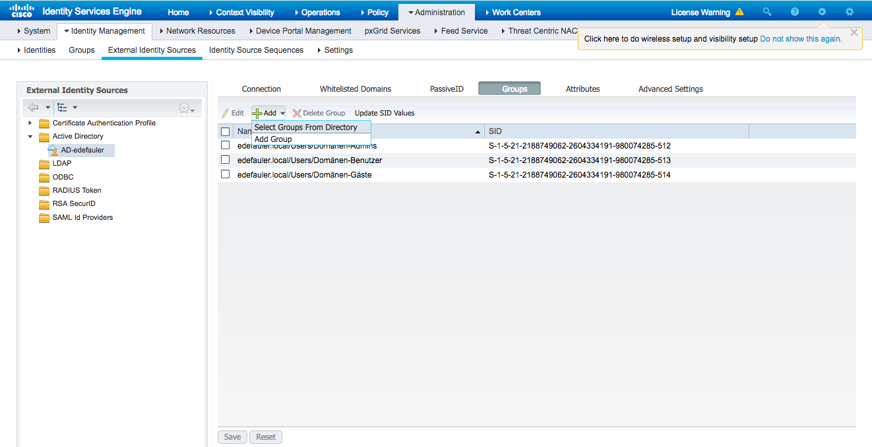Expand the Operations menu

pos(317,12)
